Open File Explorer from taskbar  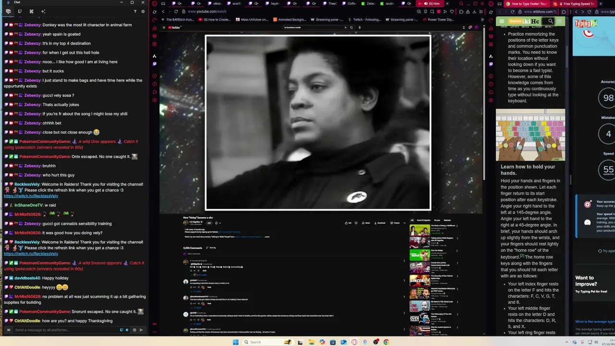point(311,342)
